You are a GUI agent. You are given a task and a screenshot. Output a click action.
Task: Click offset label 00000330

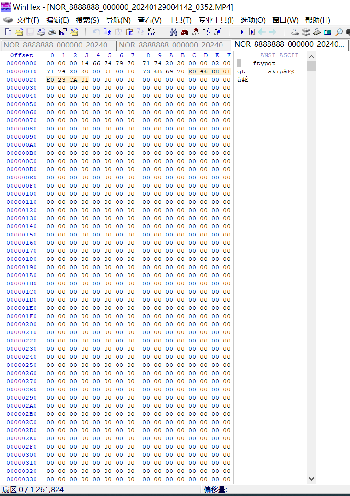tap(22, 480)
